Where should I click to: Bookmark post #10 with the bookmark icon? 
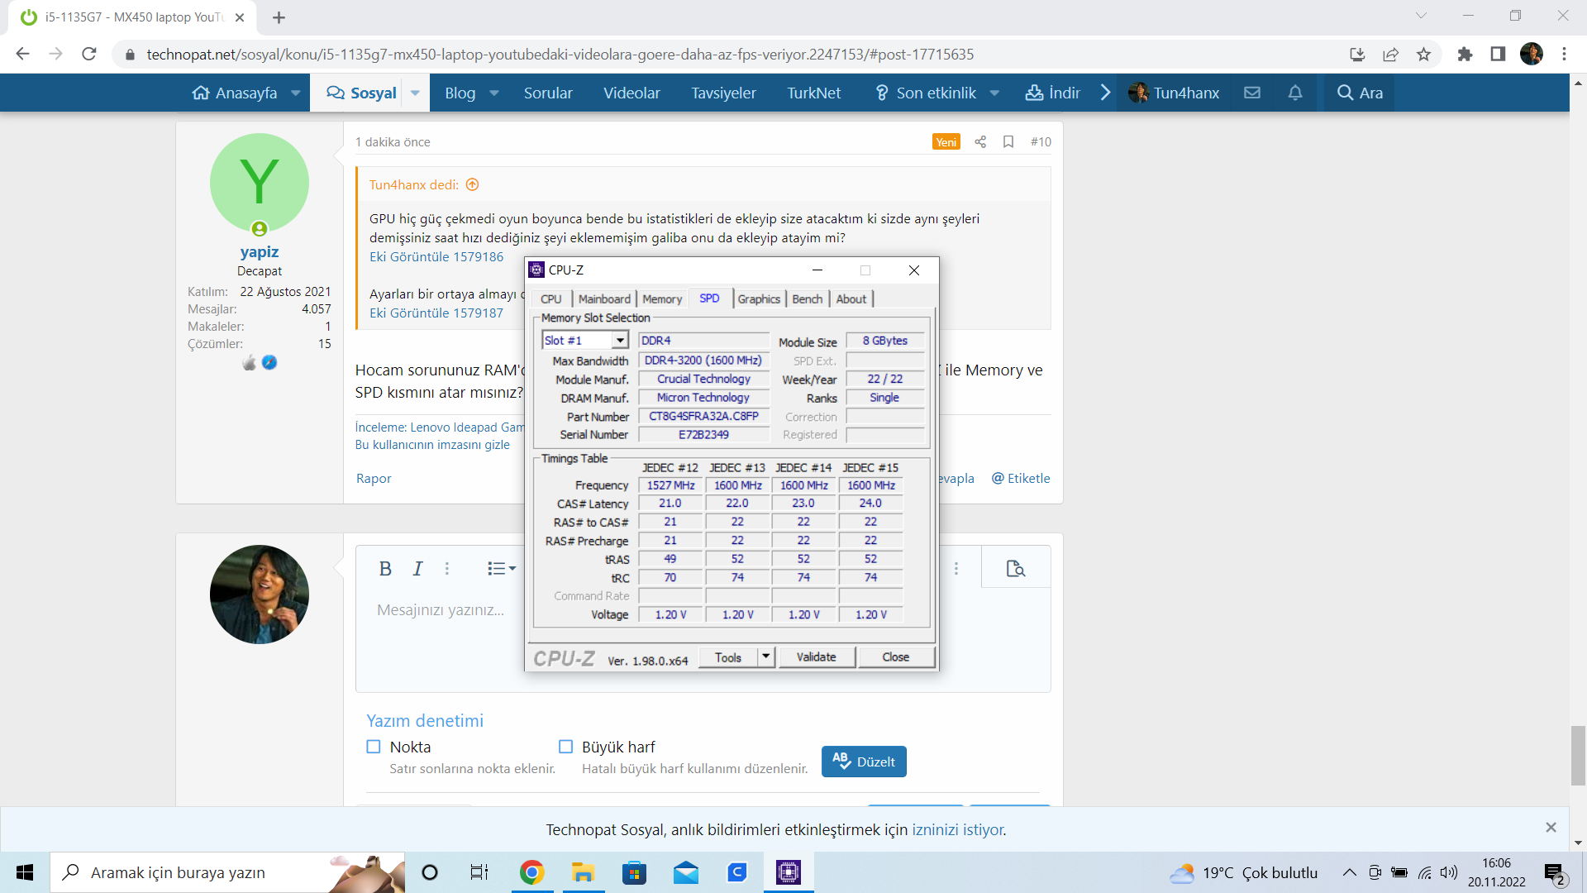tap(1008, 141)
